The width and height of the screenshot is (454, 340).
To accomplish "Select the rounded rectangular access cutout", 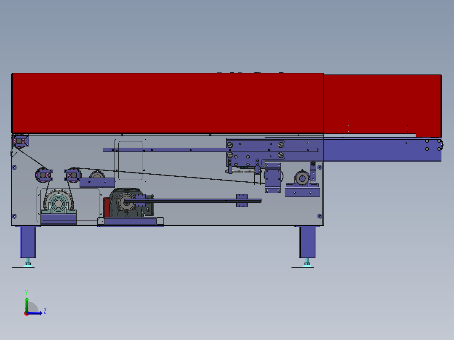I will (130, 161).
